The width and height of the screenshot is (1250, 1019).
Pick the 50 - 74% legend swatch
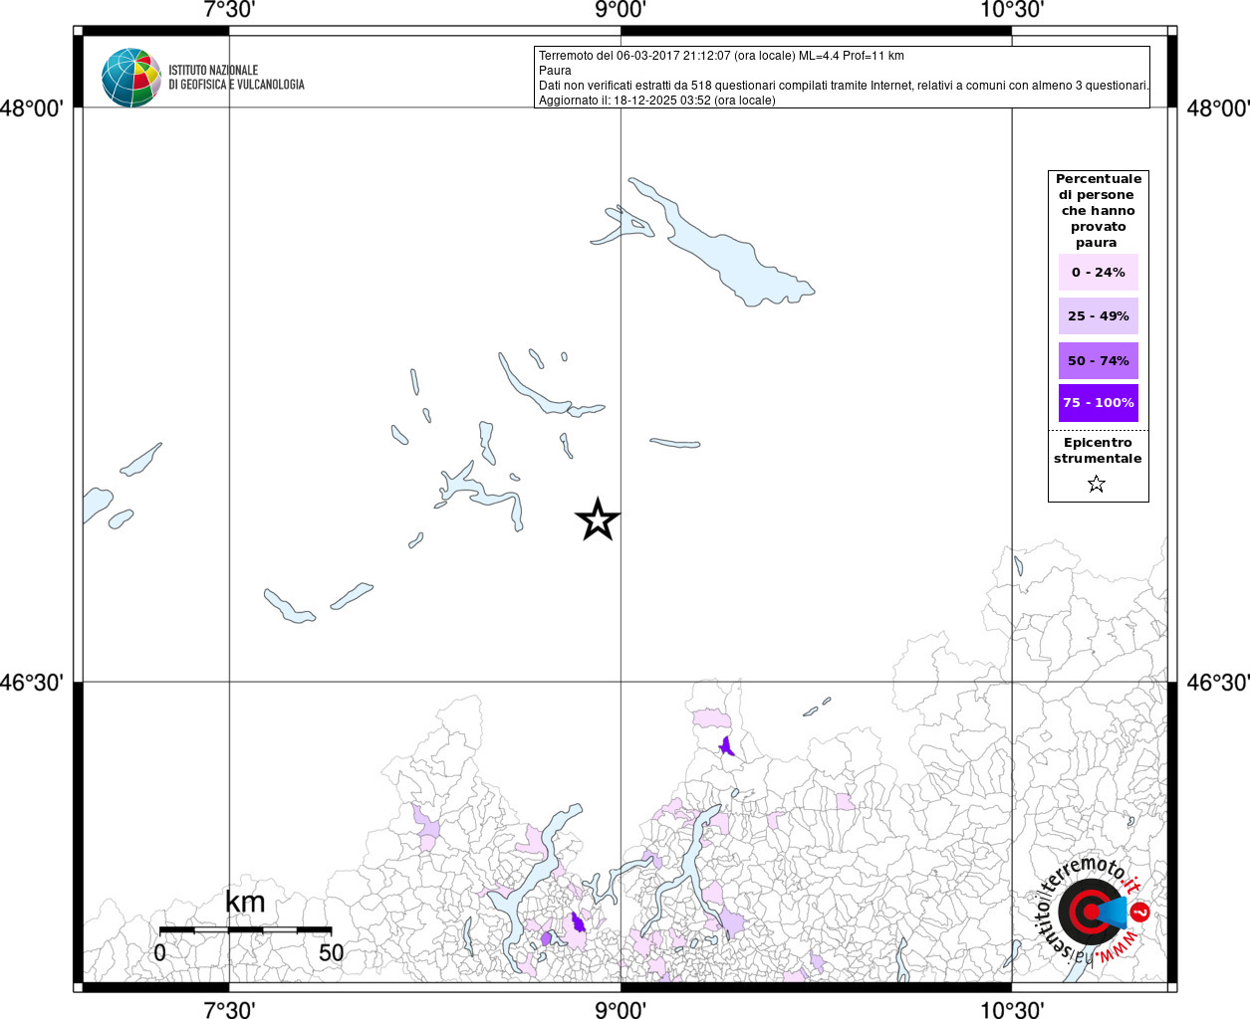tap(1098, 361)
